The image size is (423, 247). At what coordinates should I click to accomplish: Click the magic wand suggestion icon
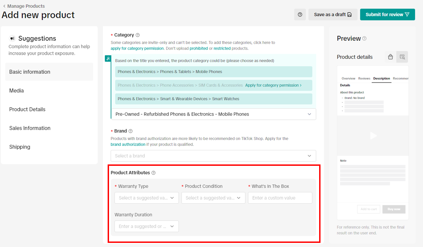coord(108,58)
